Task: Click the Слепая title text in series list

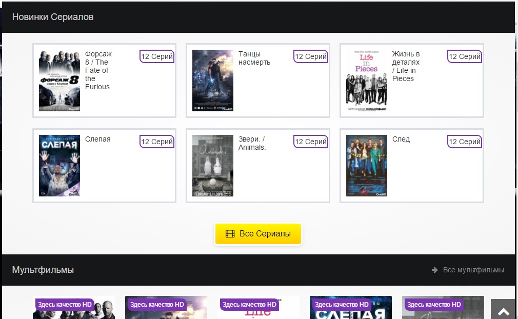Action: click(98, 139)
